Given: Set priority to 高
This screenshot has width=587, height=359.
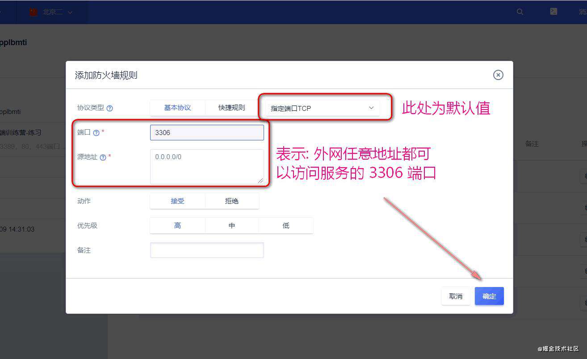Looking at the screenshot, I should [x=177, y=225].
